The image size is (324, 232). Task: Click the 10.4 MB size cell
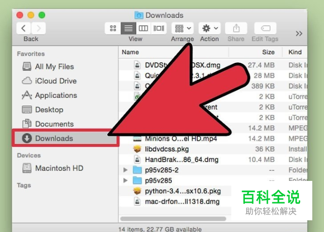point(261,160)
